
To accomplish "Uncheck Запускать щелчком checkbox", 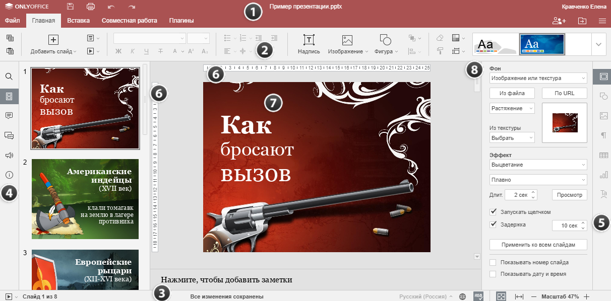I will (x=494, y=212).
